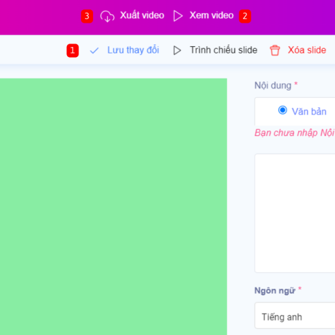Click the Xuất video text in header

pyautogui.click(x=142, y=15)
